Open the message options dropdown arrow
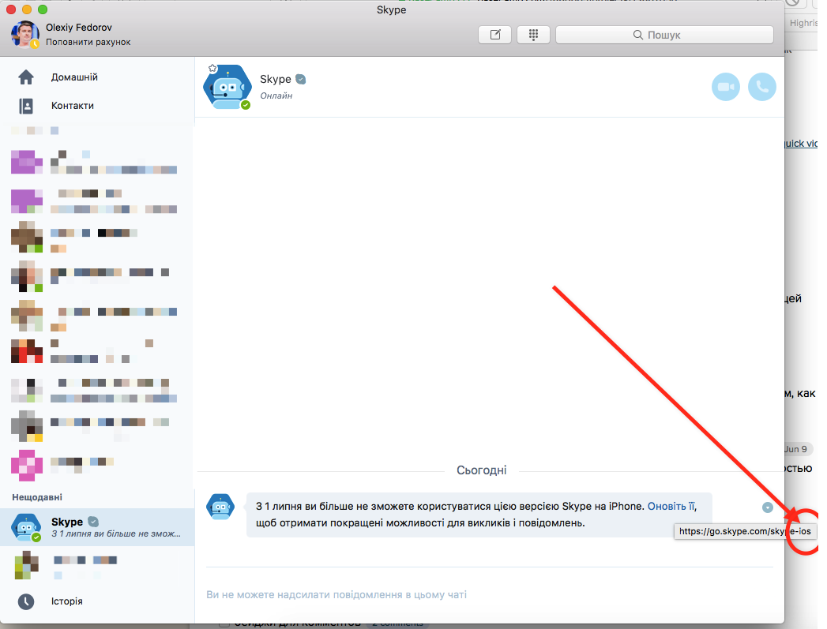827x629 pixels. tap(768, 507)
